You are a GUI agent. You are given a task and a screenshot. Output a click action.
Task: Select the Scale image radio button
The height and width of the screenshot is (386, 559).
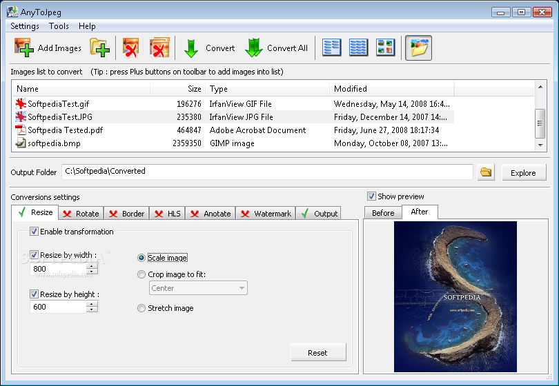point(141,258)
